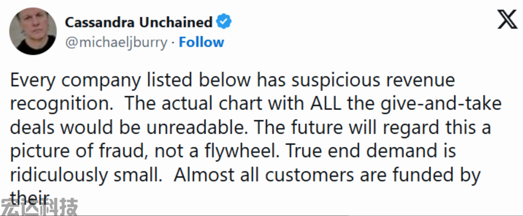Click the Follow link
523x216 pixels.
point(201,42)
